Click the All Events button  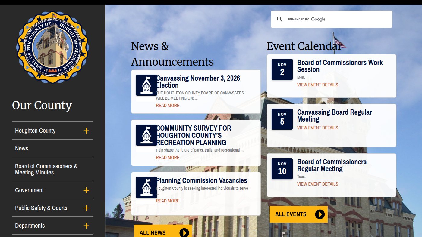tap(298, 214)
